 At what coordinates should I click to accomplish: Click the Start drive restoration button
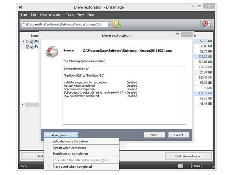pos(188,156)
